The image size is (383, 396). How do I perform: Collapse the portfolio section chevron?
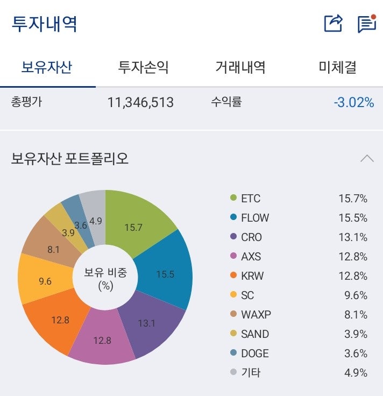[x=367, y=158]
